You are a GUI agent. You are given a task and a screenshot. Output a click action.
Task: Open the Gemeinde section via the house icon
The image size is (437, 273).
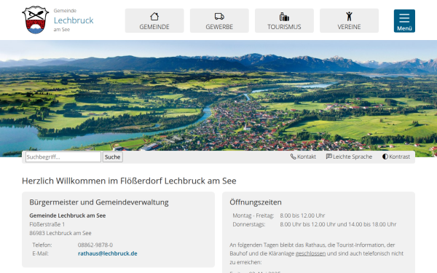[x=154, y=17]
